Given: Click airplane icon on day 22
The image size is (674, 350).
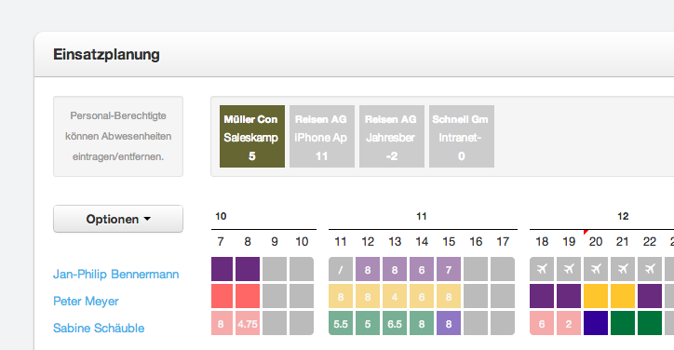Looking at the screenshot, I should point(650,269).
